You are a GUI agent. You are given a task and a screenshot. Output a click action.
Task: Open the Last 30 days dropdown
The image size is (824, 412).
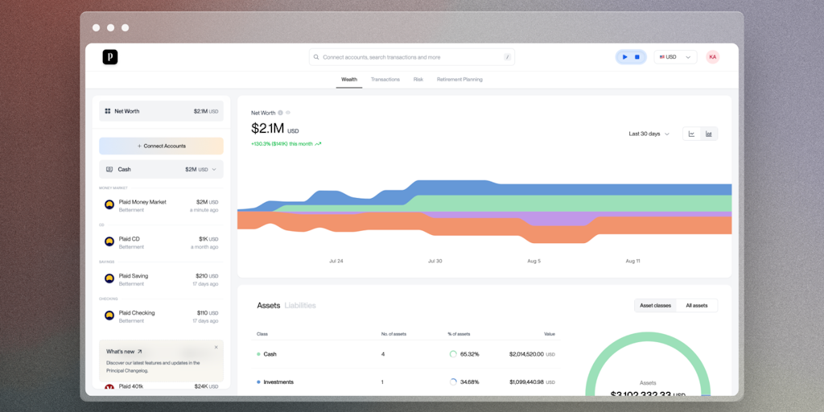coord(649,134)
